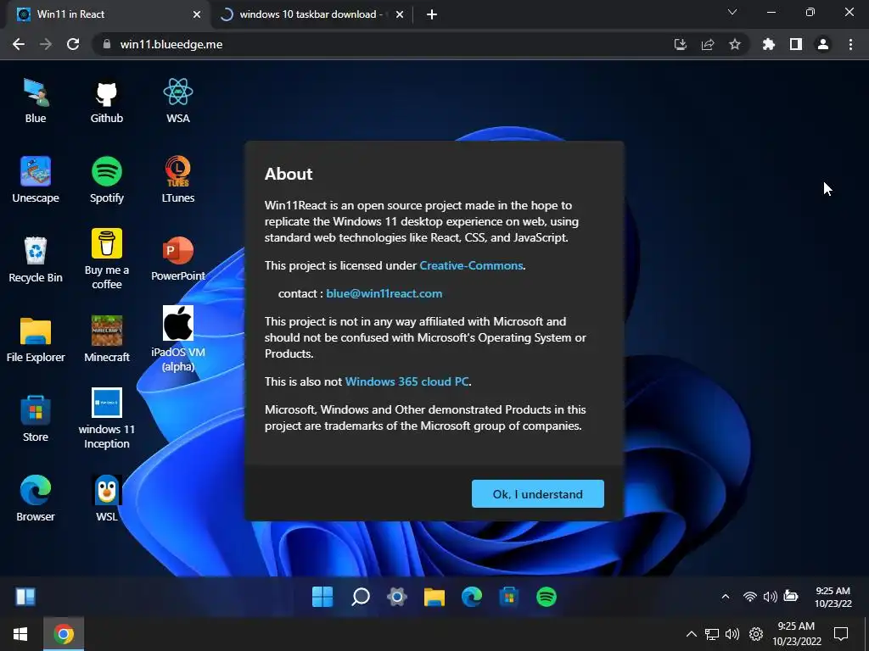Launch PowerPoint desktop icon

pyautogui.click(x=178, y=259)
